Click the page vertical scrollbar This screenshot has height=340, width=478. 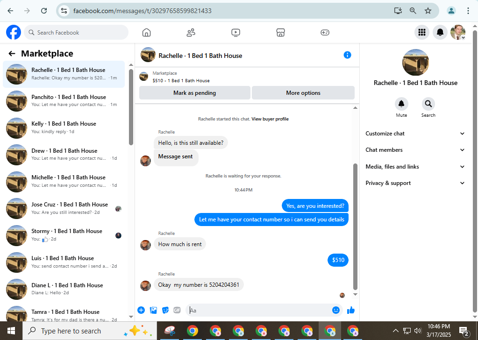(475, 170)
